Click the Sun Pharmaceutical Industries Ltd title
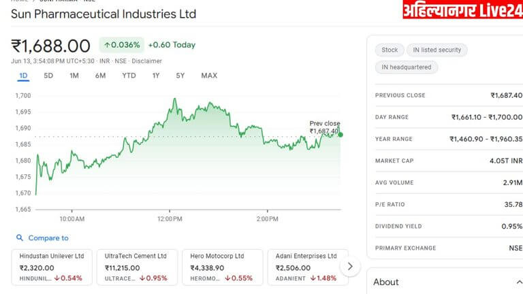The width and height of the screenshot is (523, 294). [x=104, y=14]
